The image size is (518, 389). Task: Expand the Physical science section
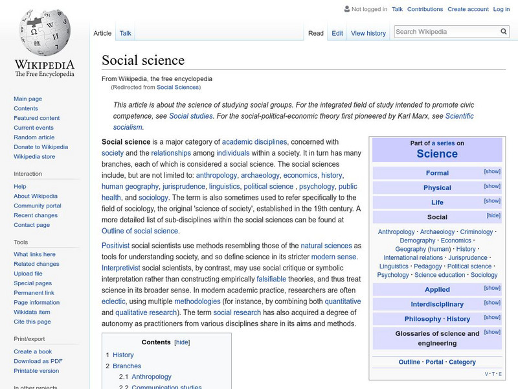pos(492,186)
